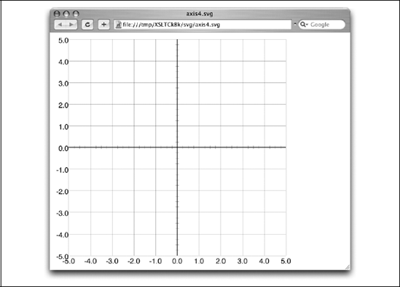
Task: Reload the axis4.svg page
Action: pyautogui.click(x=87, y=25)
